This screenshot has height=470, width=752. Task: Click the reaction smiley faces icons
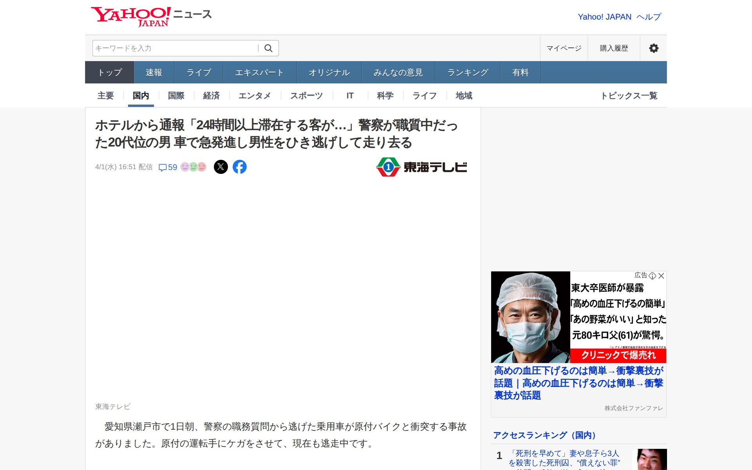193,167
